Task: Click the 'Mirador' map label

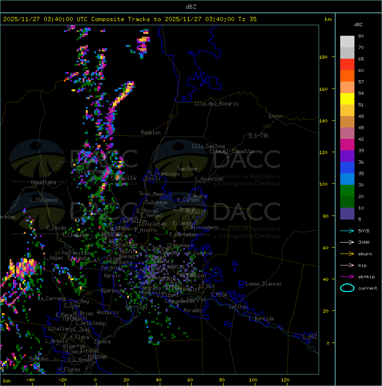Action: coord(194,310)
